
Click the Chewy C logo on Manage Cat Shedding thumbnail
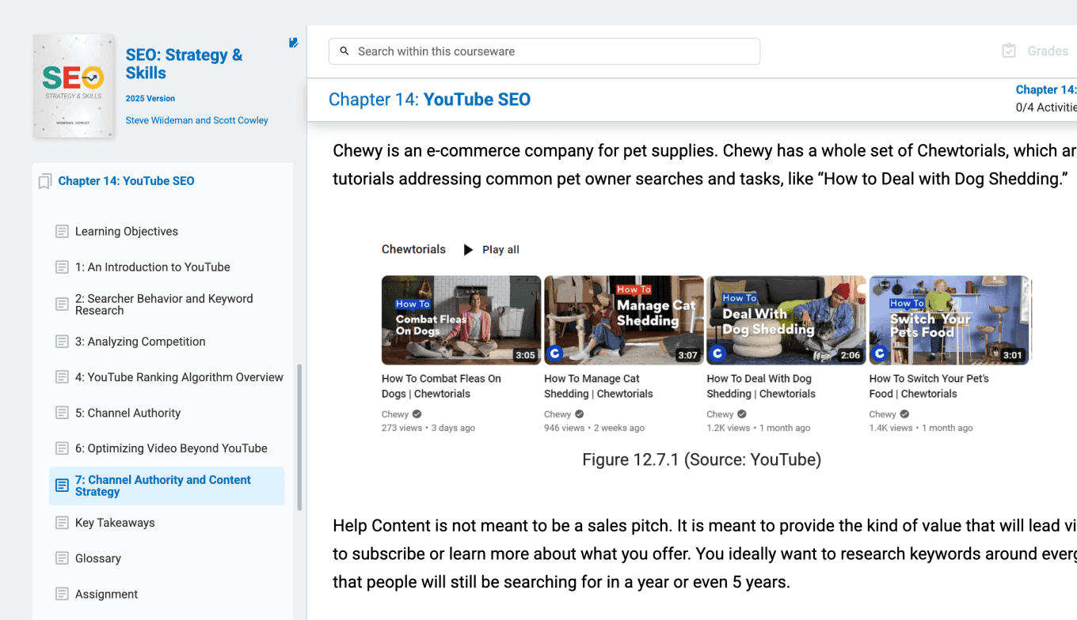pos(555,353)
